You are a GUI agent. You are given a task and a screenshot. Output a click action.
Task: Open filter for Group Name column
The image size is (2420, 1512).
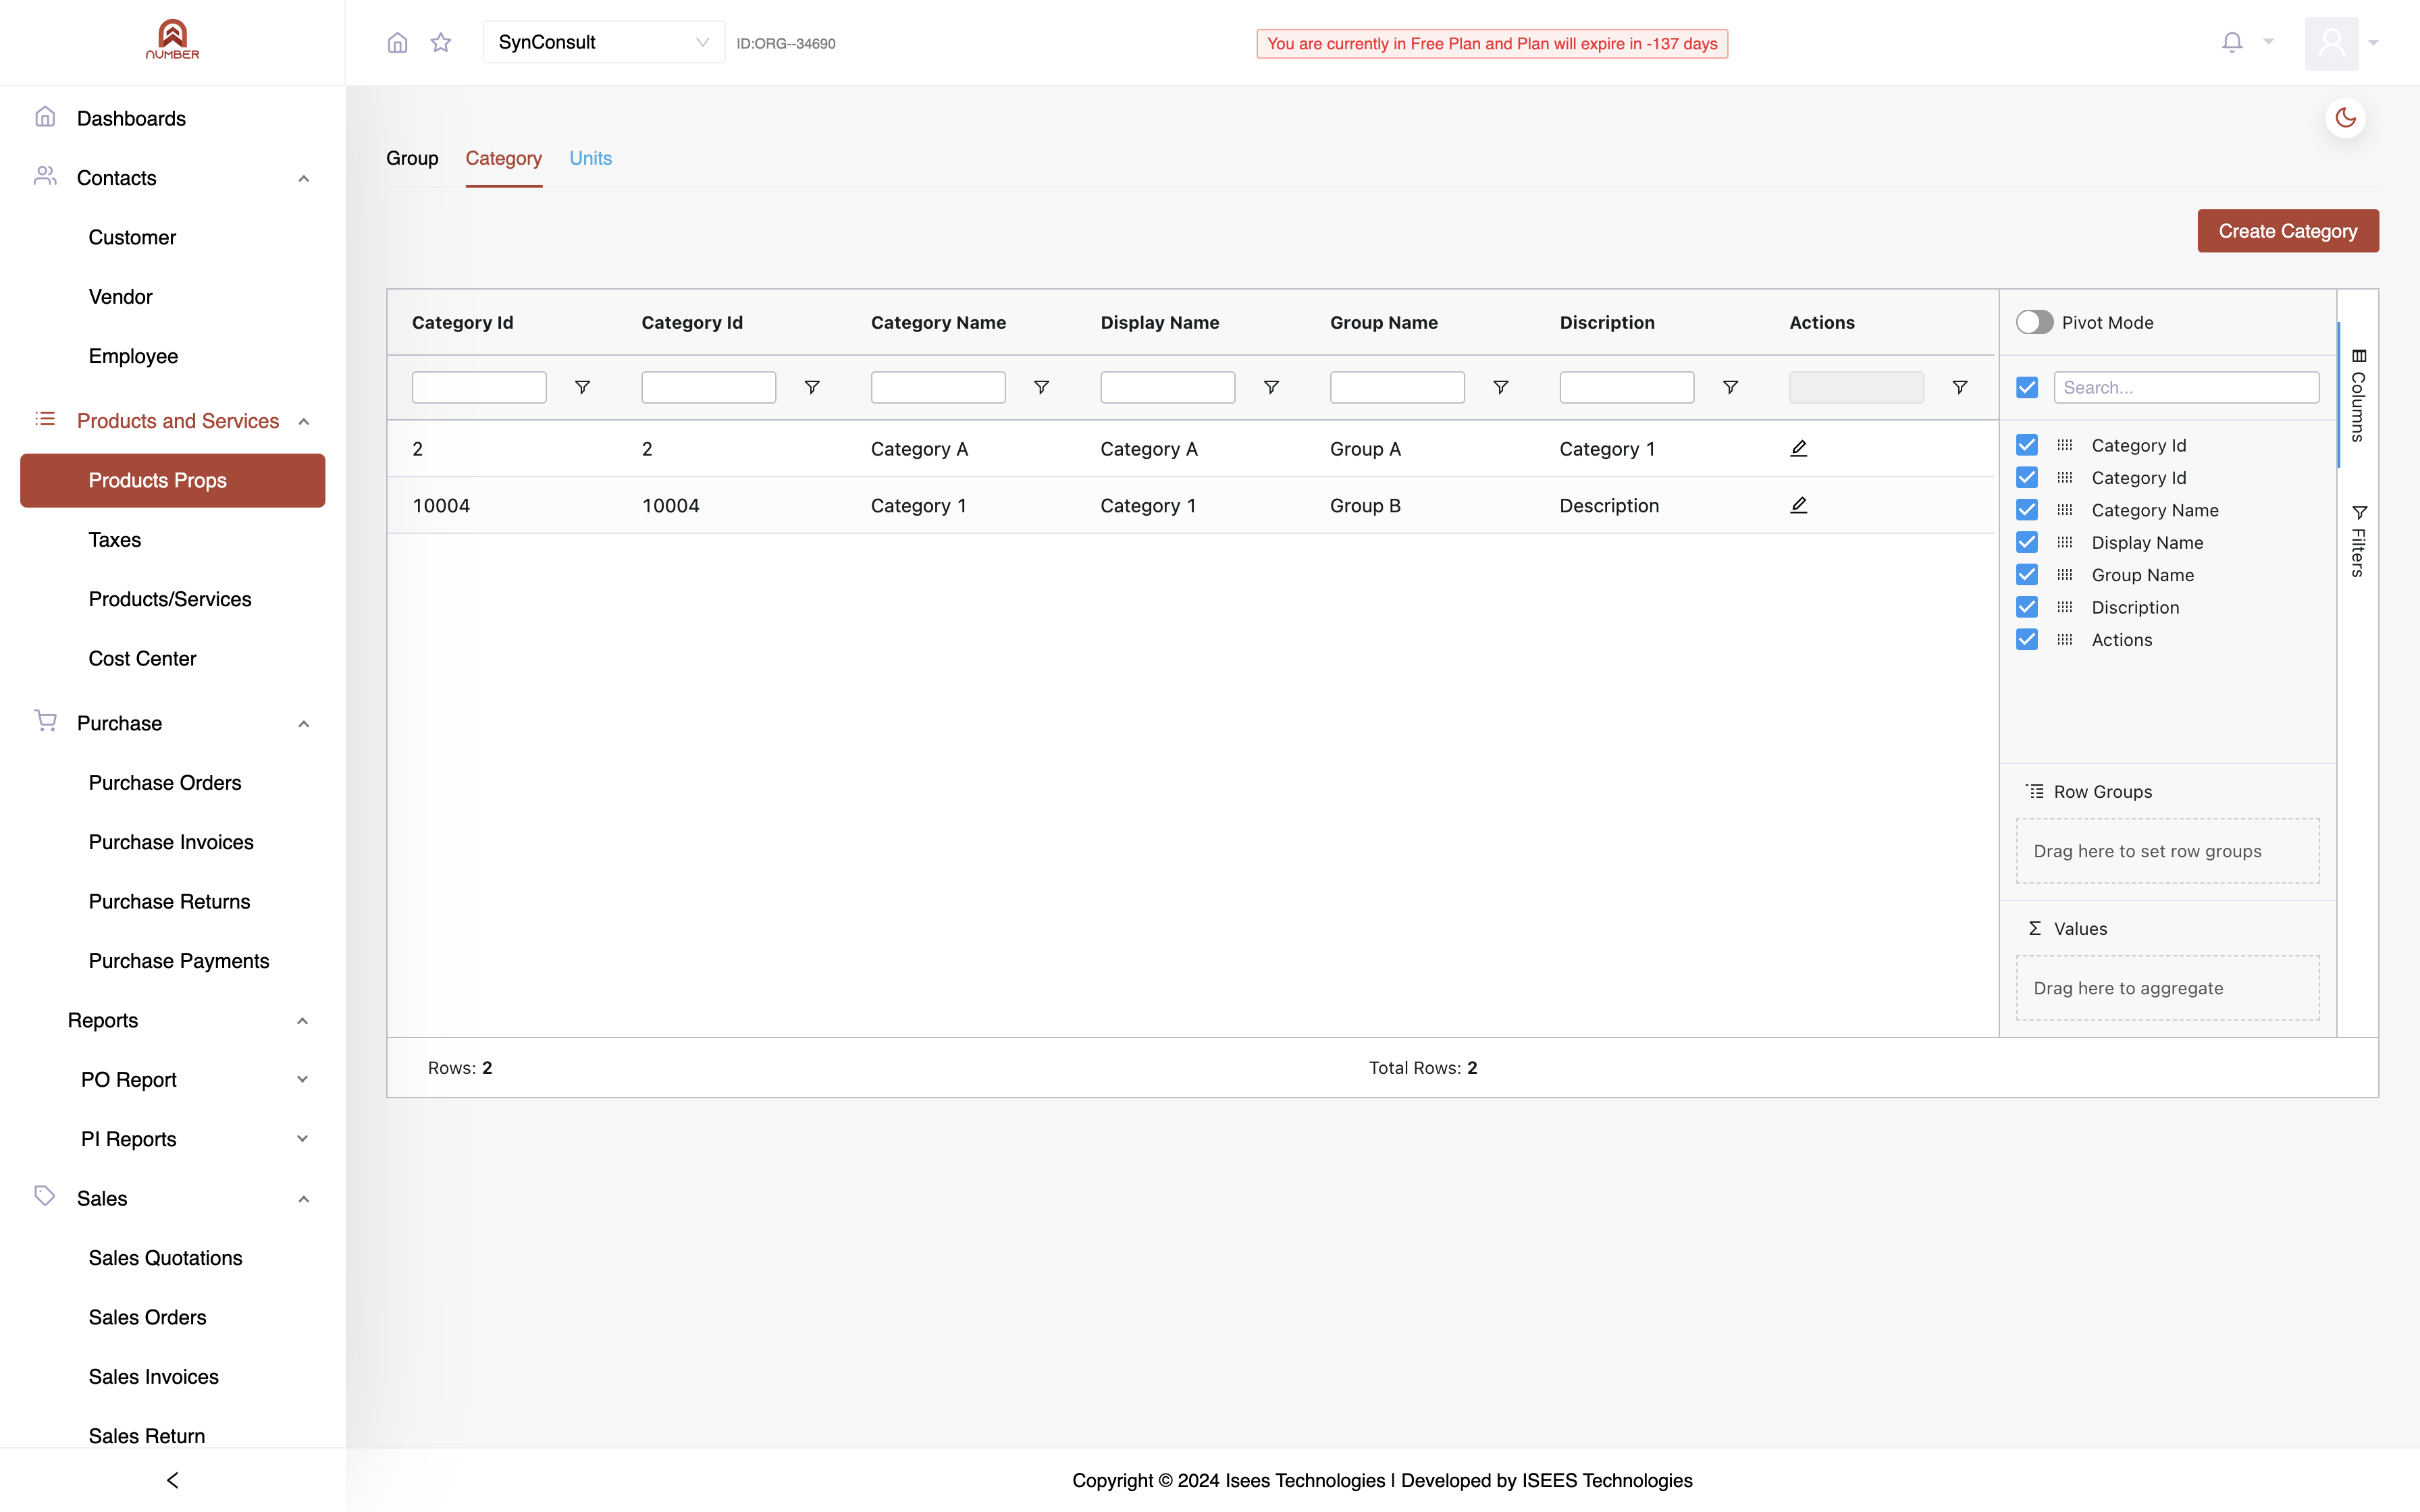click(x=1500, y=387)
